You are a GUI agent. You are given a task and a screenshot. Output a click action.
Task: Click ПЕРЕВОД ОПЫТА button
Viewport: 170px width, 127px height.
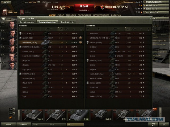[156, 12]
